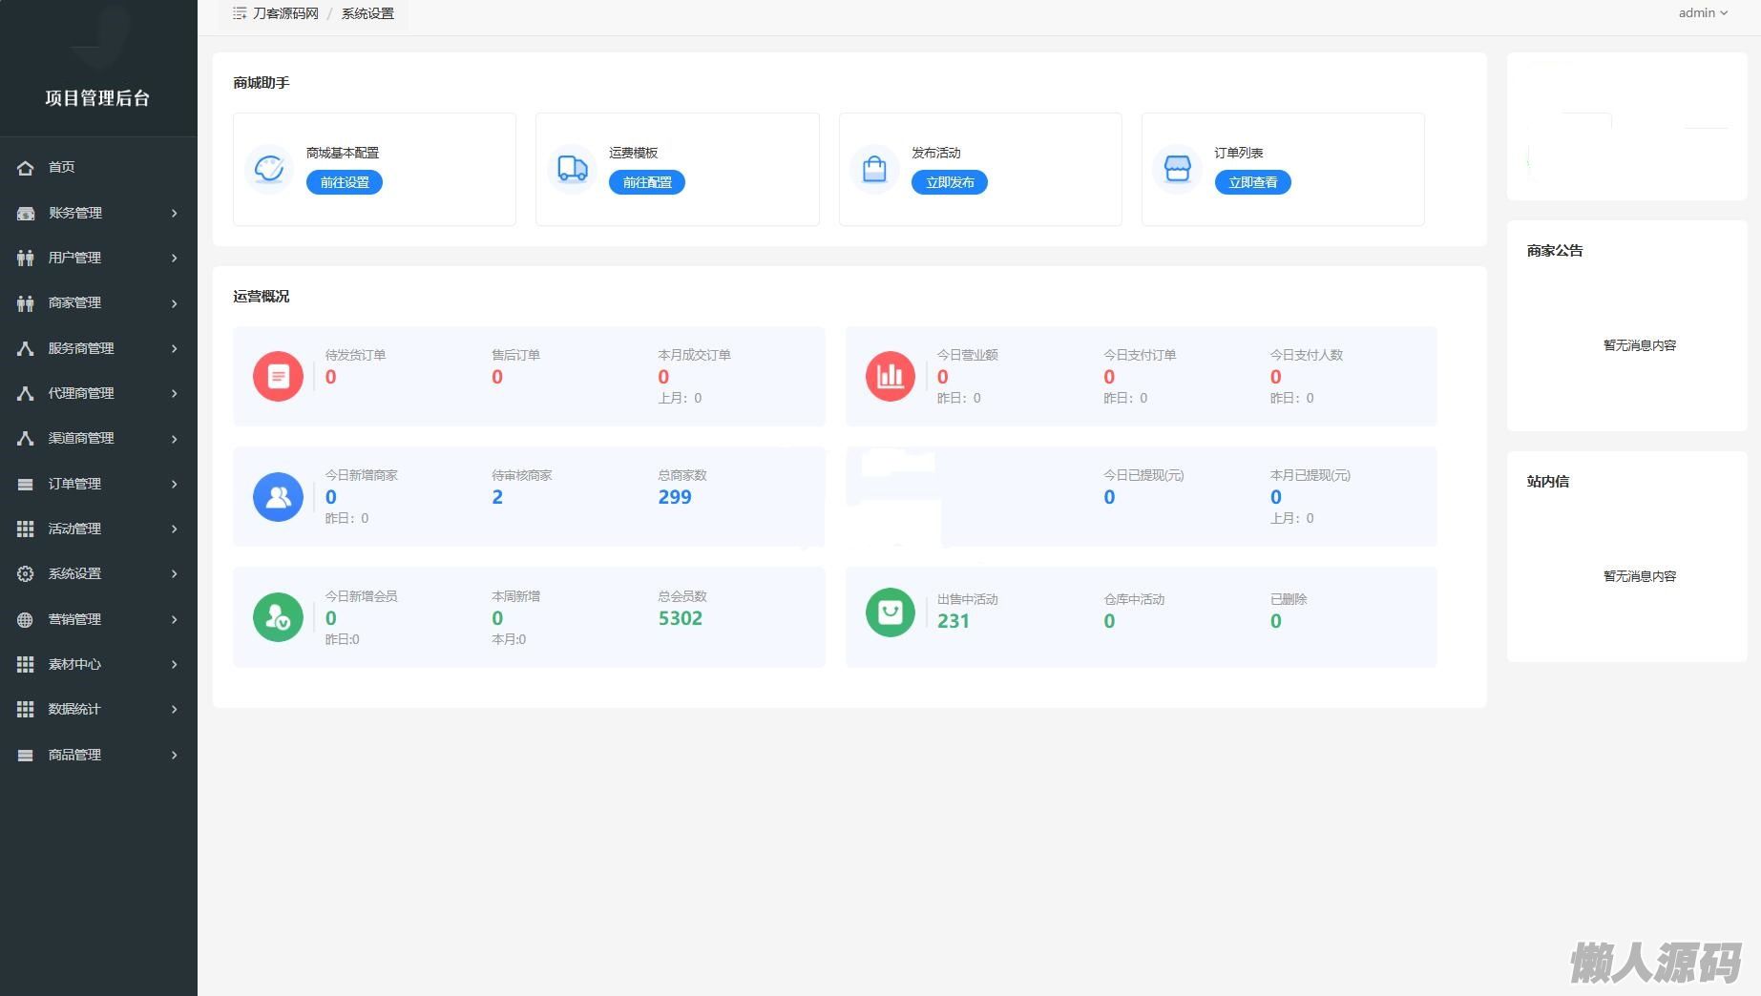Click the blue merchants people icon
Screen dimensions: 1761x996
278,497
